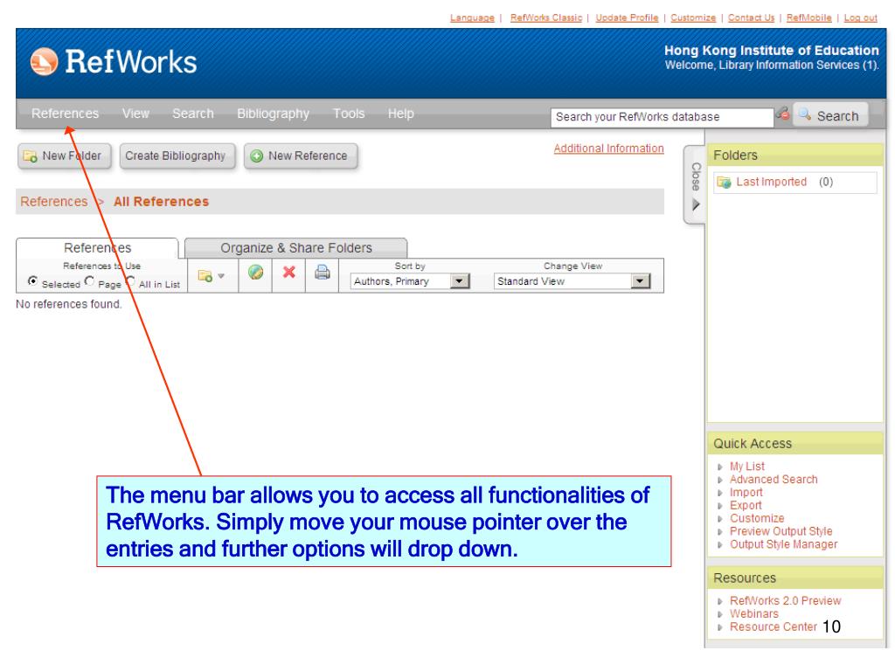The width and height of the screenshot is (895, 671).
Task: Click the References breadcrumb link
Action: 53,202
